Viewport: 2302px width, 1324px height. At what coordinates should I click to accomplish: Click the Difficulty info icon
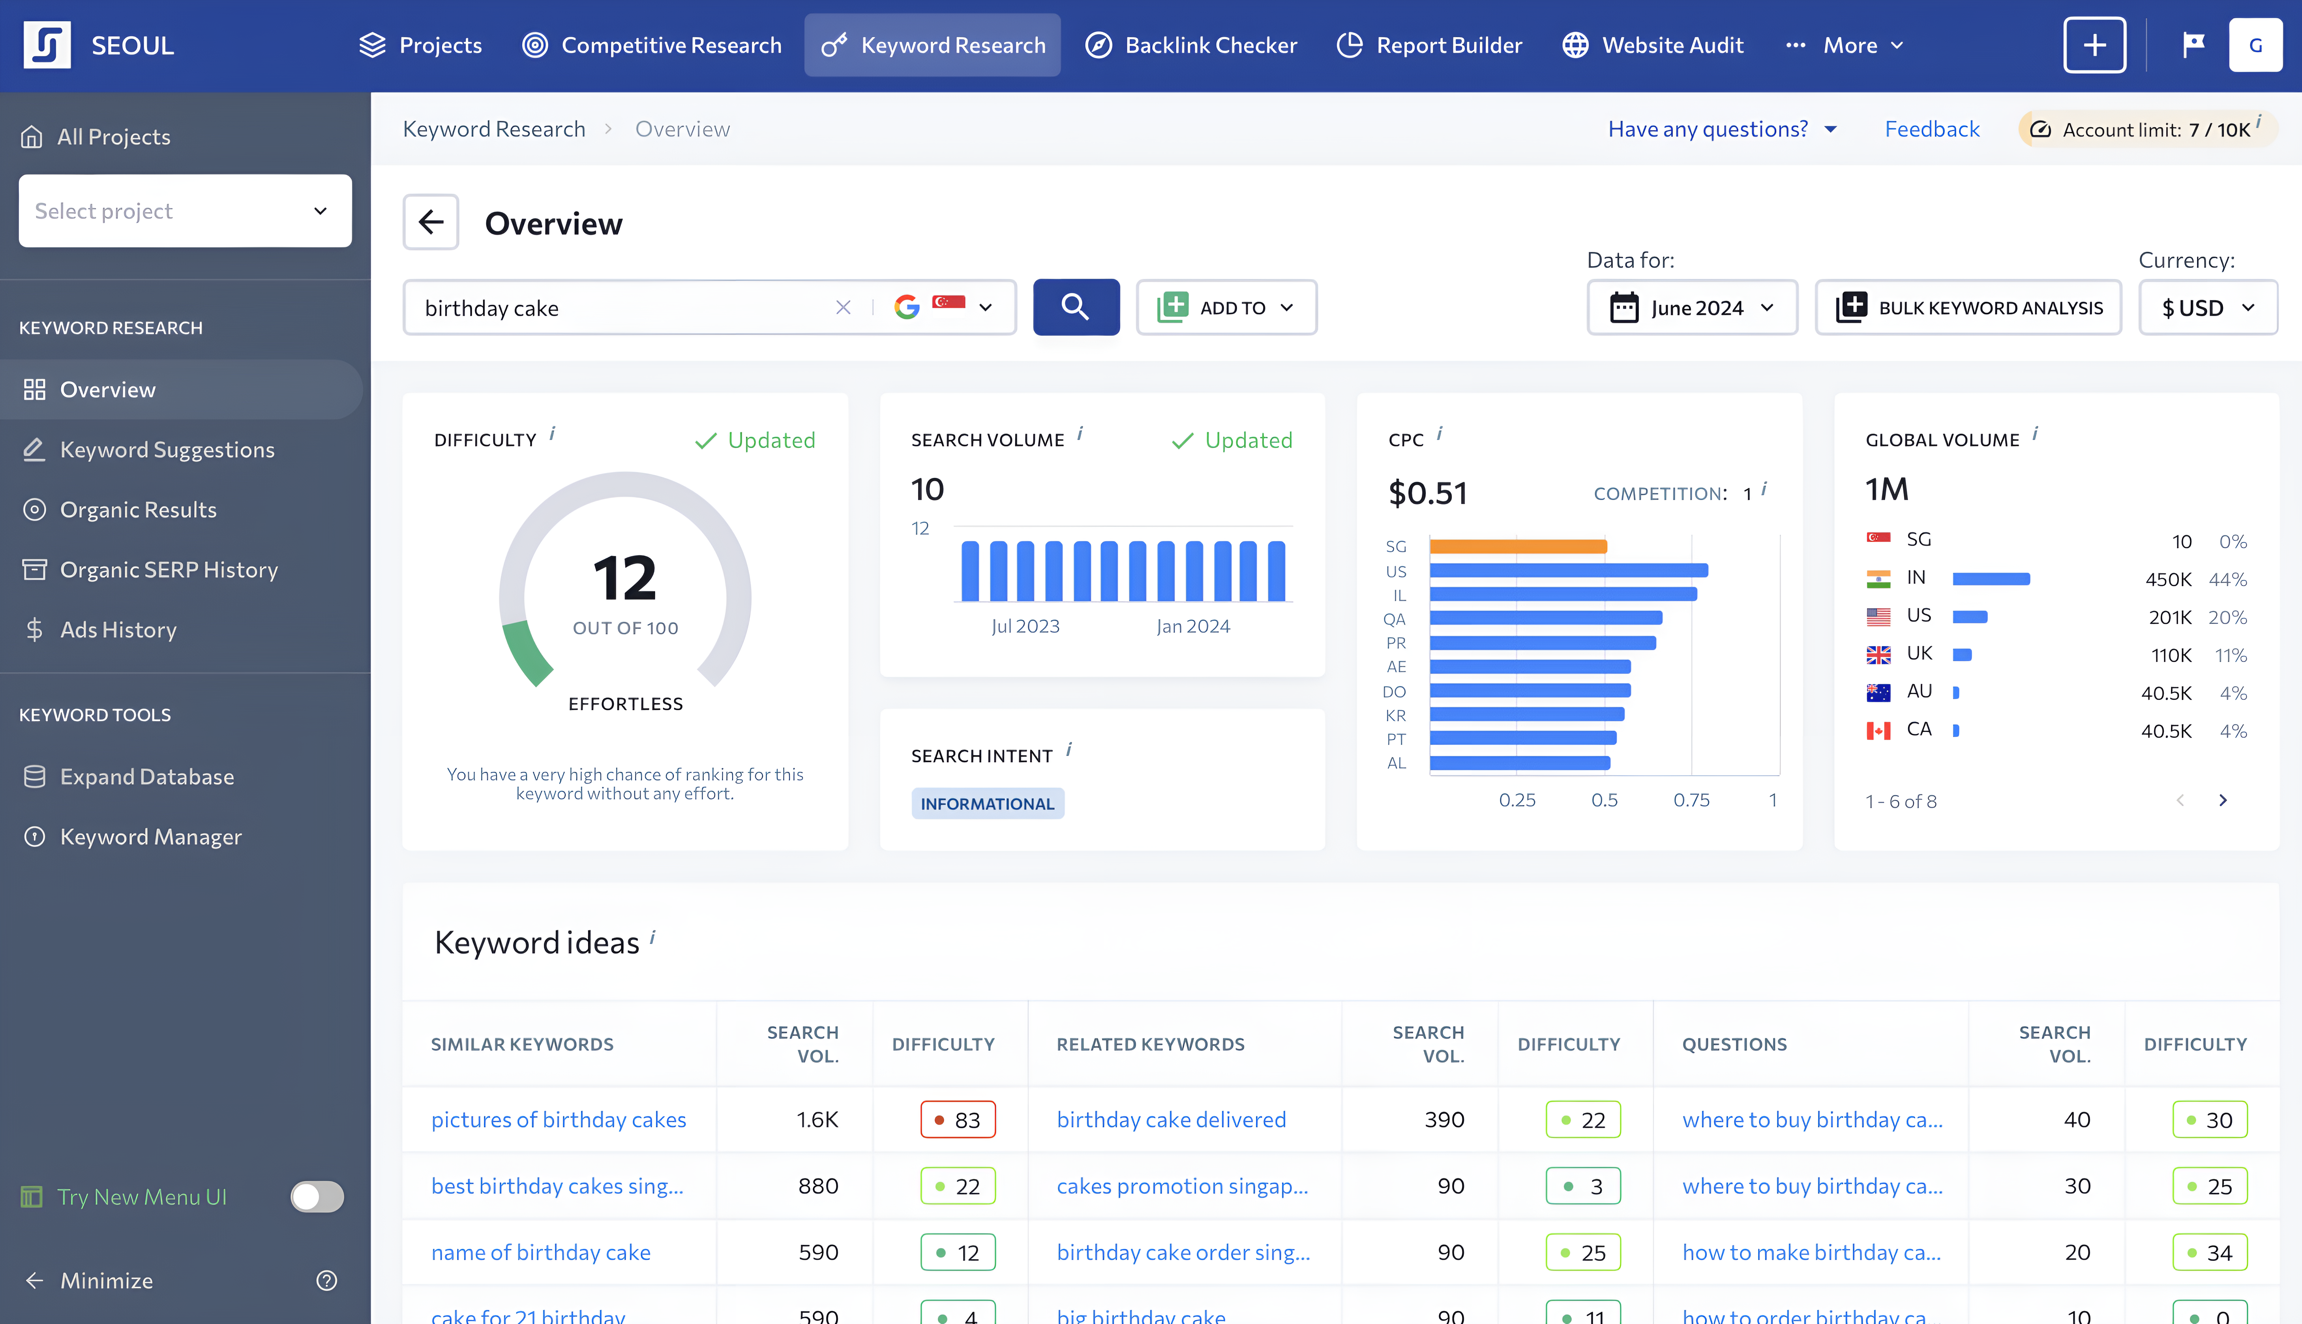click(553, 434)
